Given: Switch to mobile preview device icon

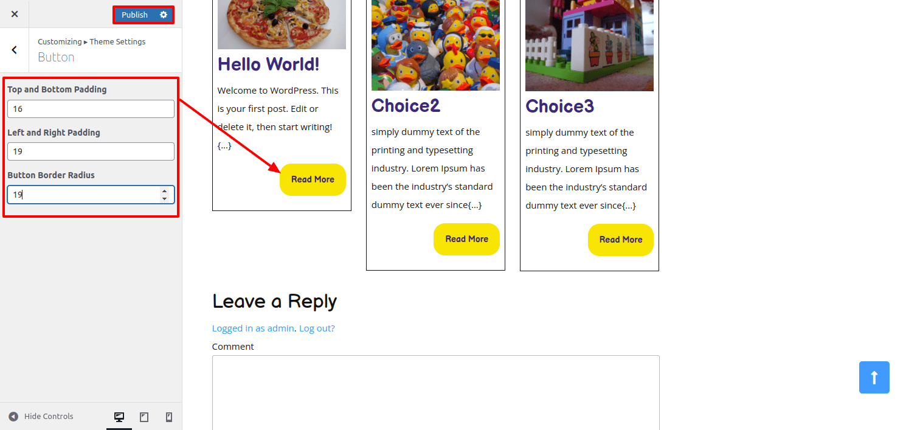Looking at the screenshot, I should point(169,417).
